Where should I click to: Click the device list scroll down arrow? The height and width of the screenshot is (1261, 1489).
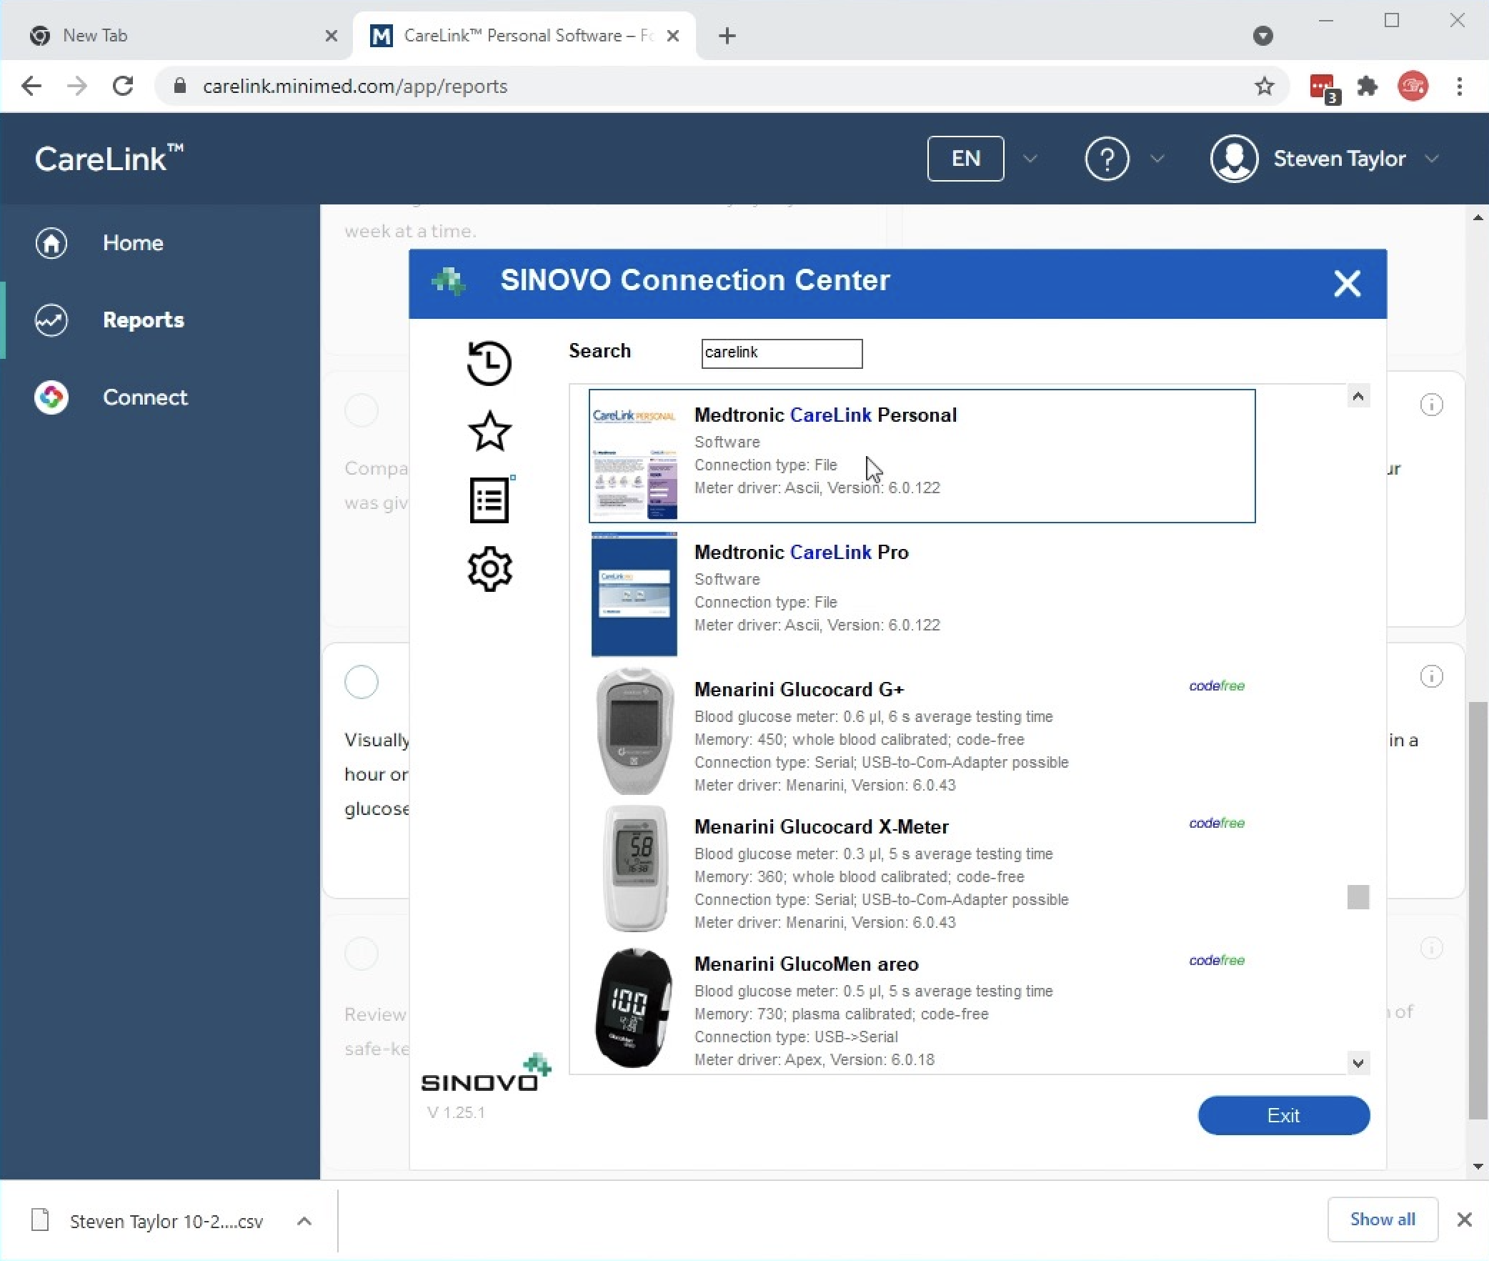tap(1358, 1063)
